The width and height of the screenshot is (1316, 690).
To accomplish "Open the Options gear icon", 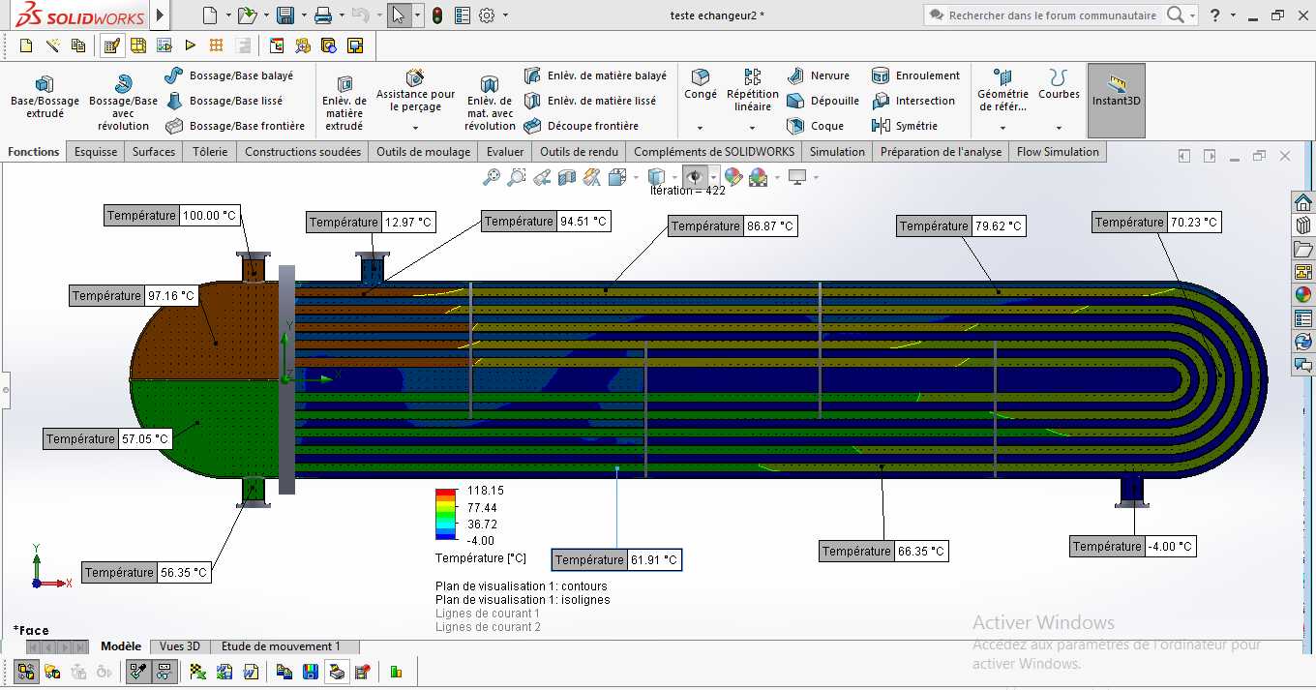I will pos(487,15).
